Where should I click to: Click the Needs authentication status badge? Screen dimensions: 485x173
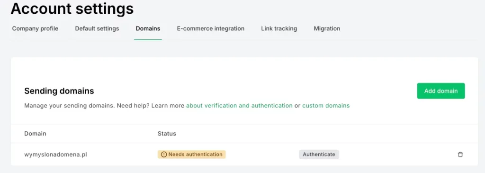pos(192,154)
